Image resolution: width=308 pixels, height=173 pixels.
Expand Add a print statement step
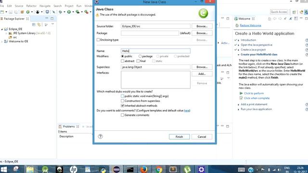pos(239,105)
